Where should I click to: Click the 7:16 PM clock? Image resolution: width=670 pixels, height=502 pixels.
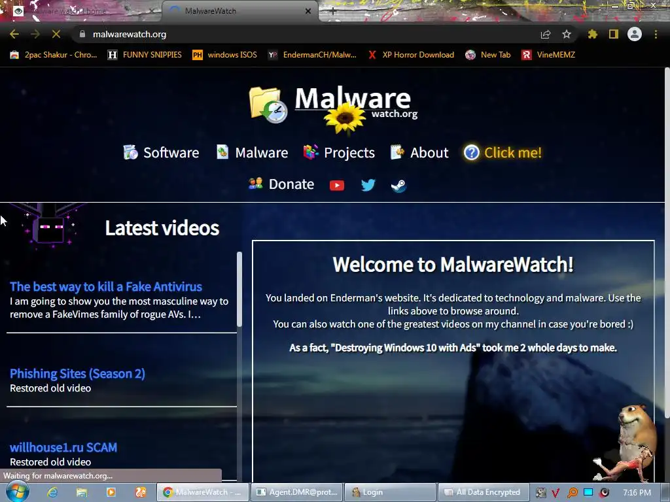[x=637, y=492]
